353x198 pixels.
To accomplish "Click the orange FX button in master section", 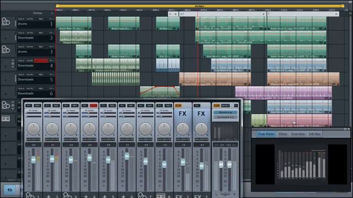I will 217,106.
